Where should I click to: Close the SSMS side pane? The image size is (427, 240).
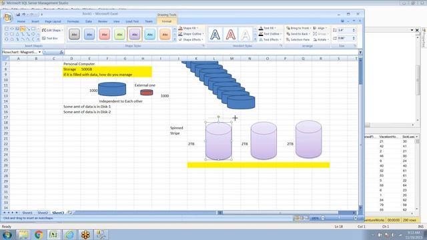(417, 30)
